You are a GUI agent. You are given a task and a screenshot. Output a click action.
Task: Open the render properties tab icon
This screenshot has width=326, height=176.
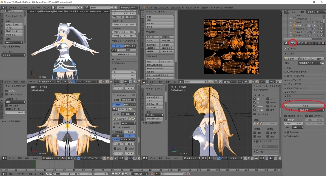(x=292, y=43)
